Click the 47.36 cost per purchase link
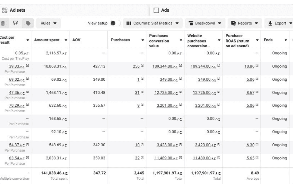This screenshot has height=188, width=293. click(x=17, y=93)
